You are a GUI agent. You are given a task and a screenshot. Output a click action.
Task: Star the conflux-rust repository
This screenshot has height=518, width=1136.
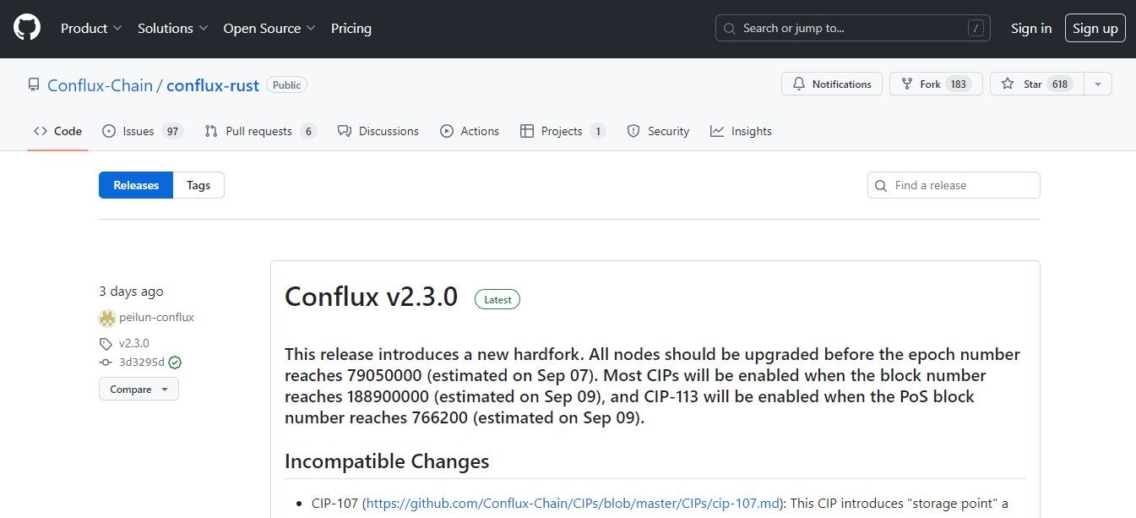[x=1036, y=84]
